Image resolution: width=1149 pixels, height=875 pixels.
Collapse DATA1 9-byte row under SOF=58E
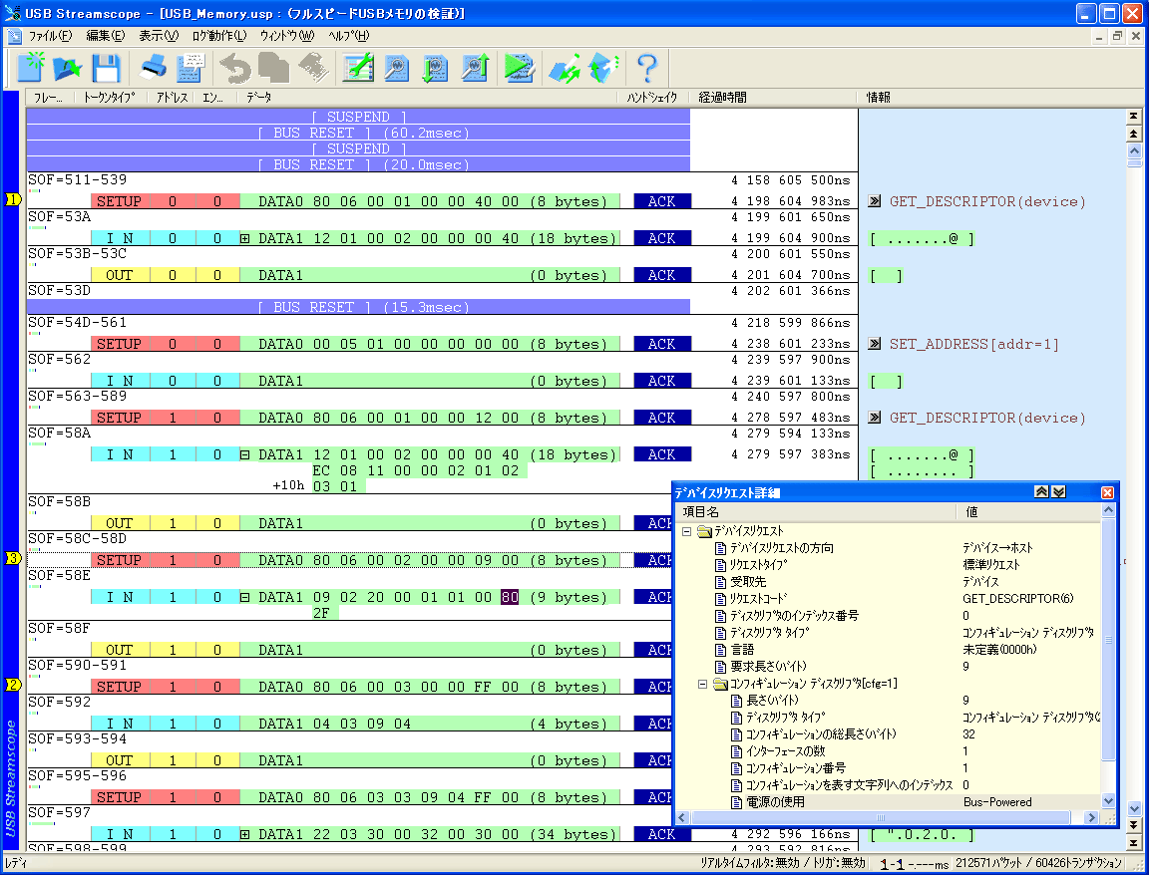tap(244, 598)
